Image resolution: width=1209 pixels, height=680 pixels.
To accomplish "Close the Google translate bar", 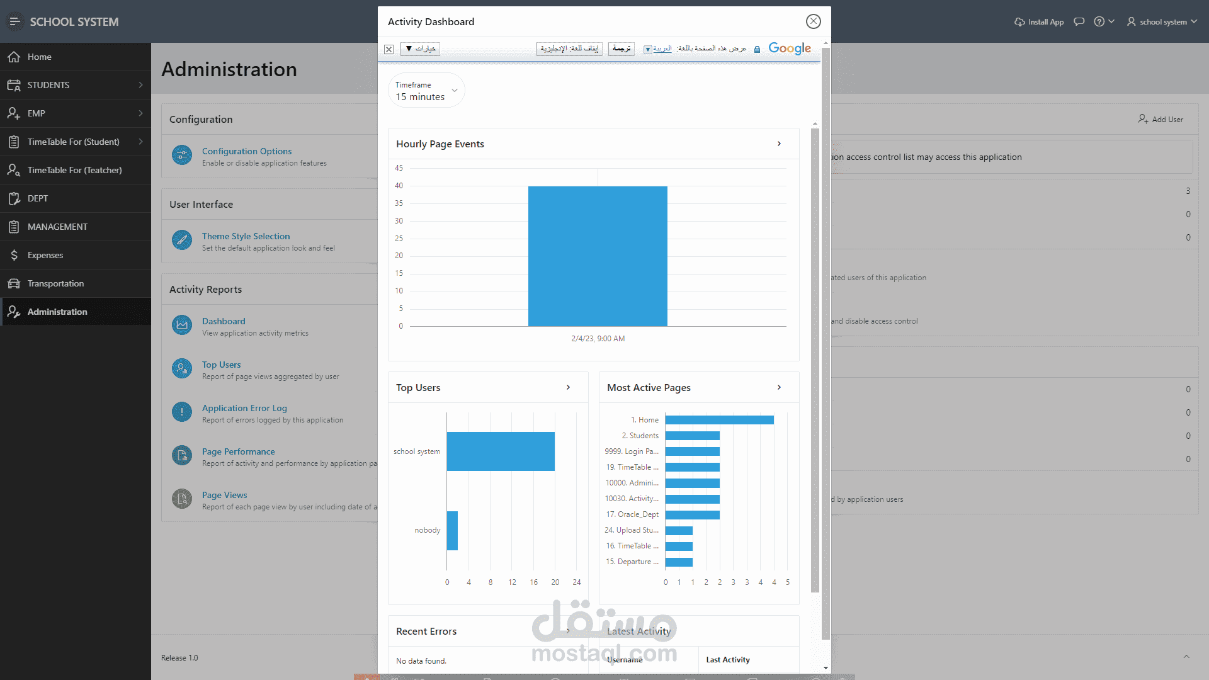I will pos(389,49).
